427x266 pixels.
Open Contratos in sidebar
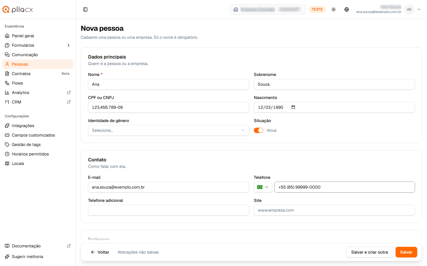coord(38,74)
